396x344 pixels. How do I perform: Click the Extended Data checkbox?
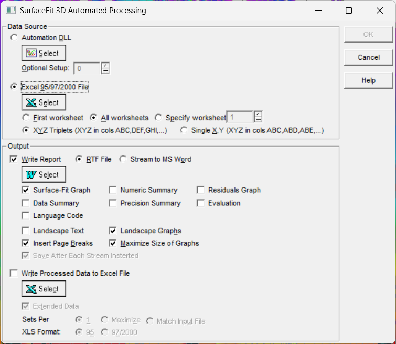pyautogui.click(x=26, y=306)
